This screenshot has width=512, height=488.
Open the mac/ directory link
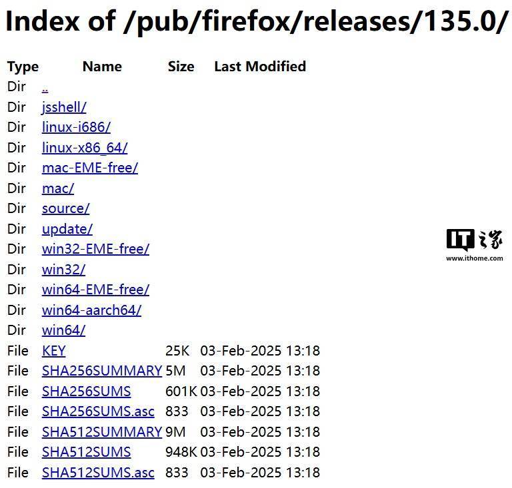pos(58,188)
